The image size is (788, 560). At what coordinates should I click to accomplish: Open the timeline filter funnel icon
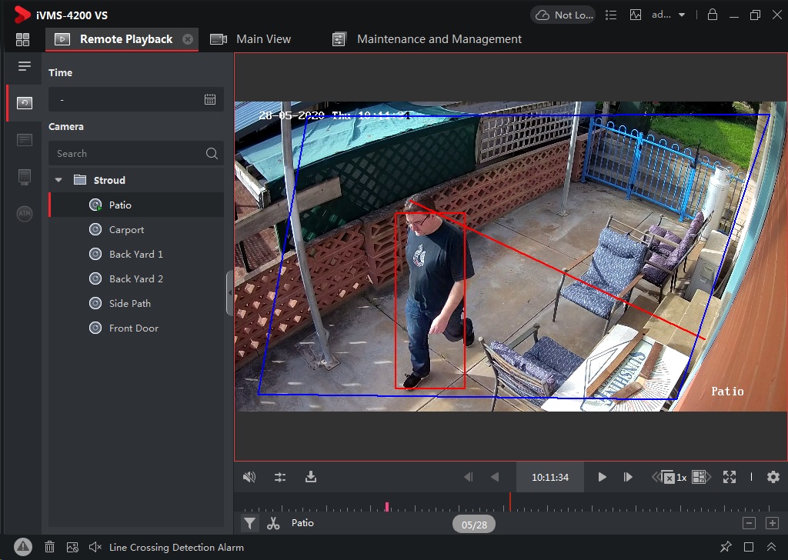249,523
